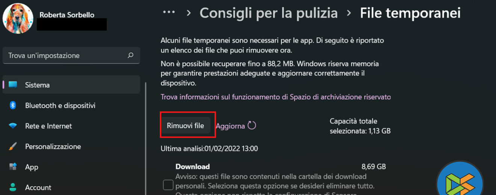Screen dimensions: 496x195
Task: Tick the Download checkbox
Action: tap(168, 184)
